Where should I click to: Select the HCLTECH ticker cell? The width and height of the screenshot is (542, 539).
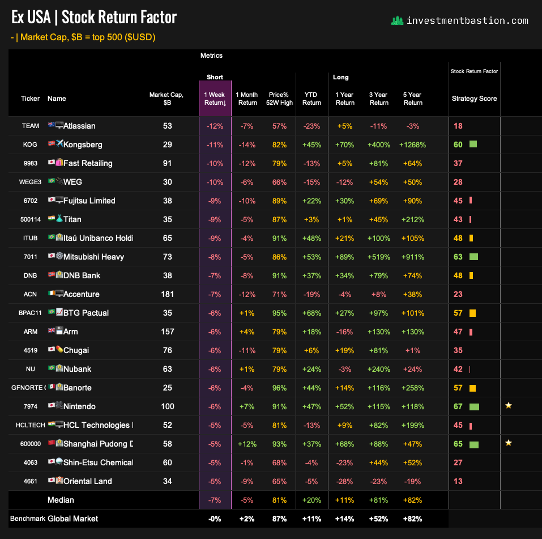pyautogui.click(x=31, y=425)
